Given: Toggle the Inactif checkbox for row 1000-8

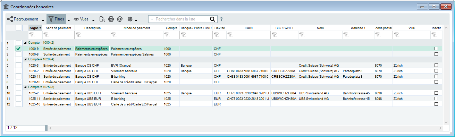Looking at the screenshot, I should coord(436,54).
